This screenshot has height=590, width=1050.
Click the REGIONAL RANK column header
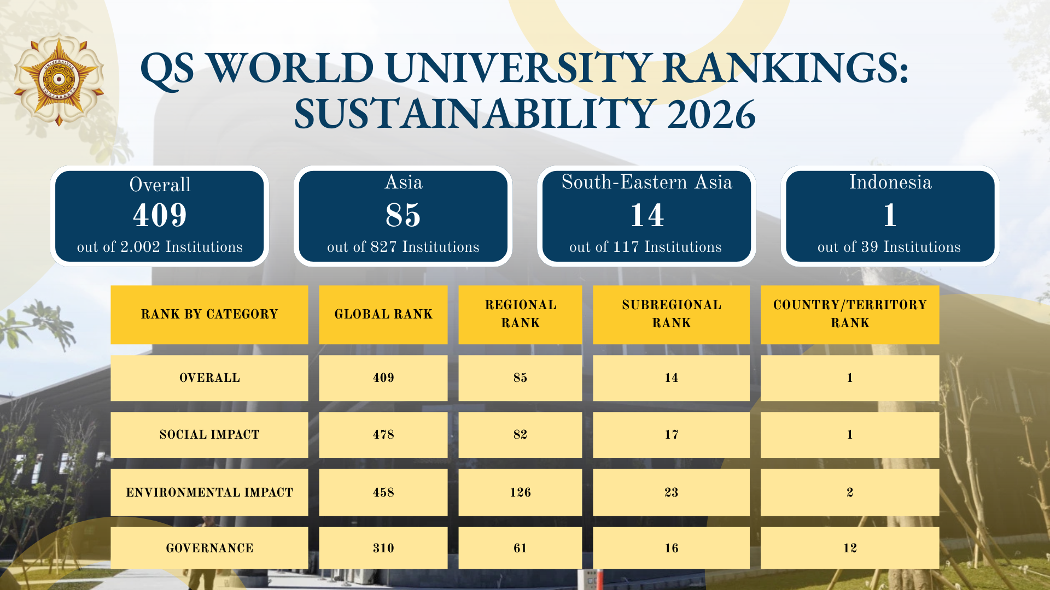pyautogui.click(x=520, y=314)
